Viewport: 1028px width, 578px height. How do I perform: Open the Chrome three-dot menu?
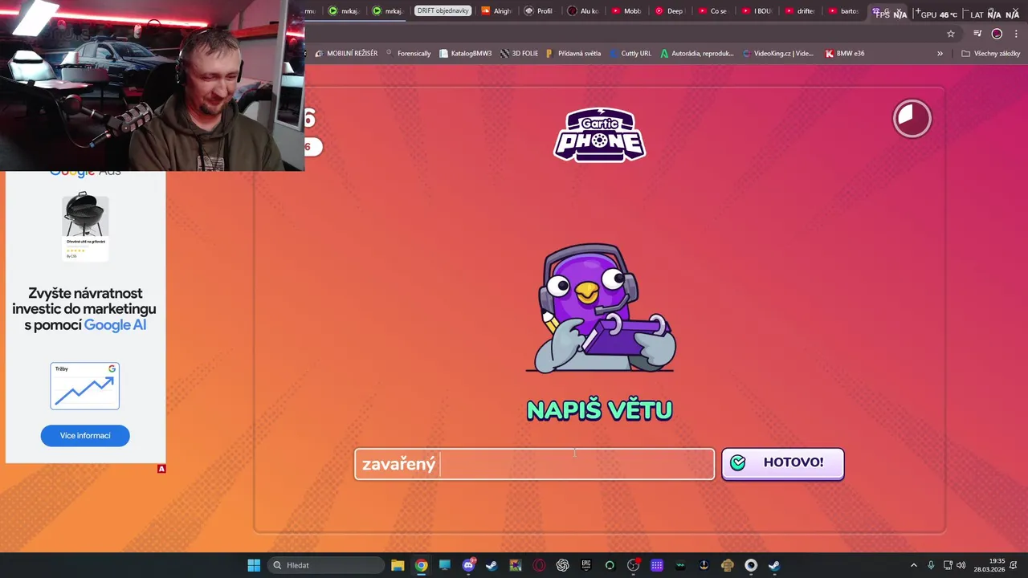click(x=1017, y=34)
